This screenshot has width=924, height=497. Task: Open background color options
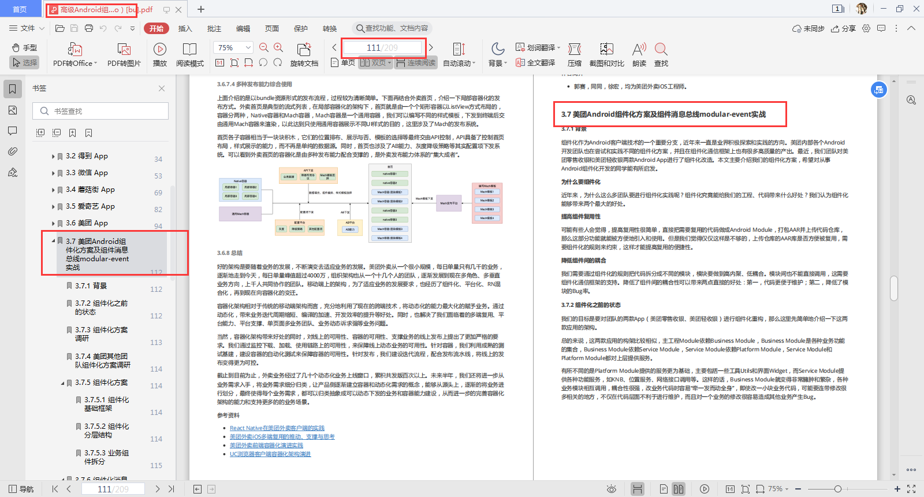click(497, 55)
